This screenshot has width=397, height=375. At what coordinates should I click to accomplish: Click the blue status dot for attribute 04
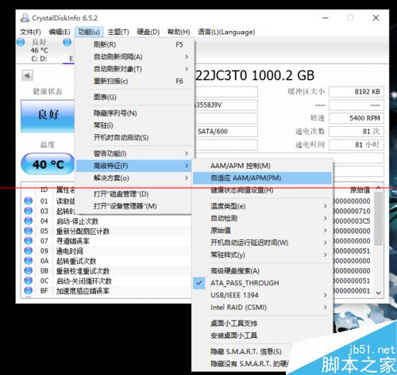pos(29,220)
